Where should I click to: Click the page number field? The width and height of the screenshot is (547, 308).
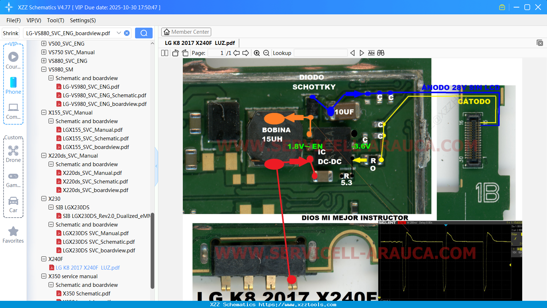217,53
